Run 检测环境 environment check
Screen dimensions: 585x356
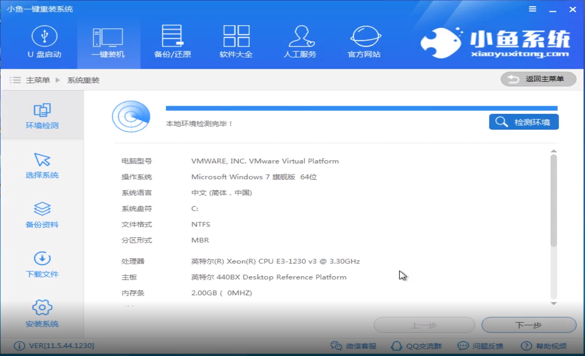(x=523, y=122)
